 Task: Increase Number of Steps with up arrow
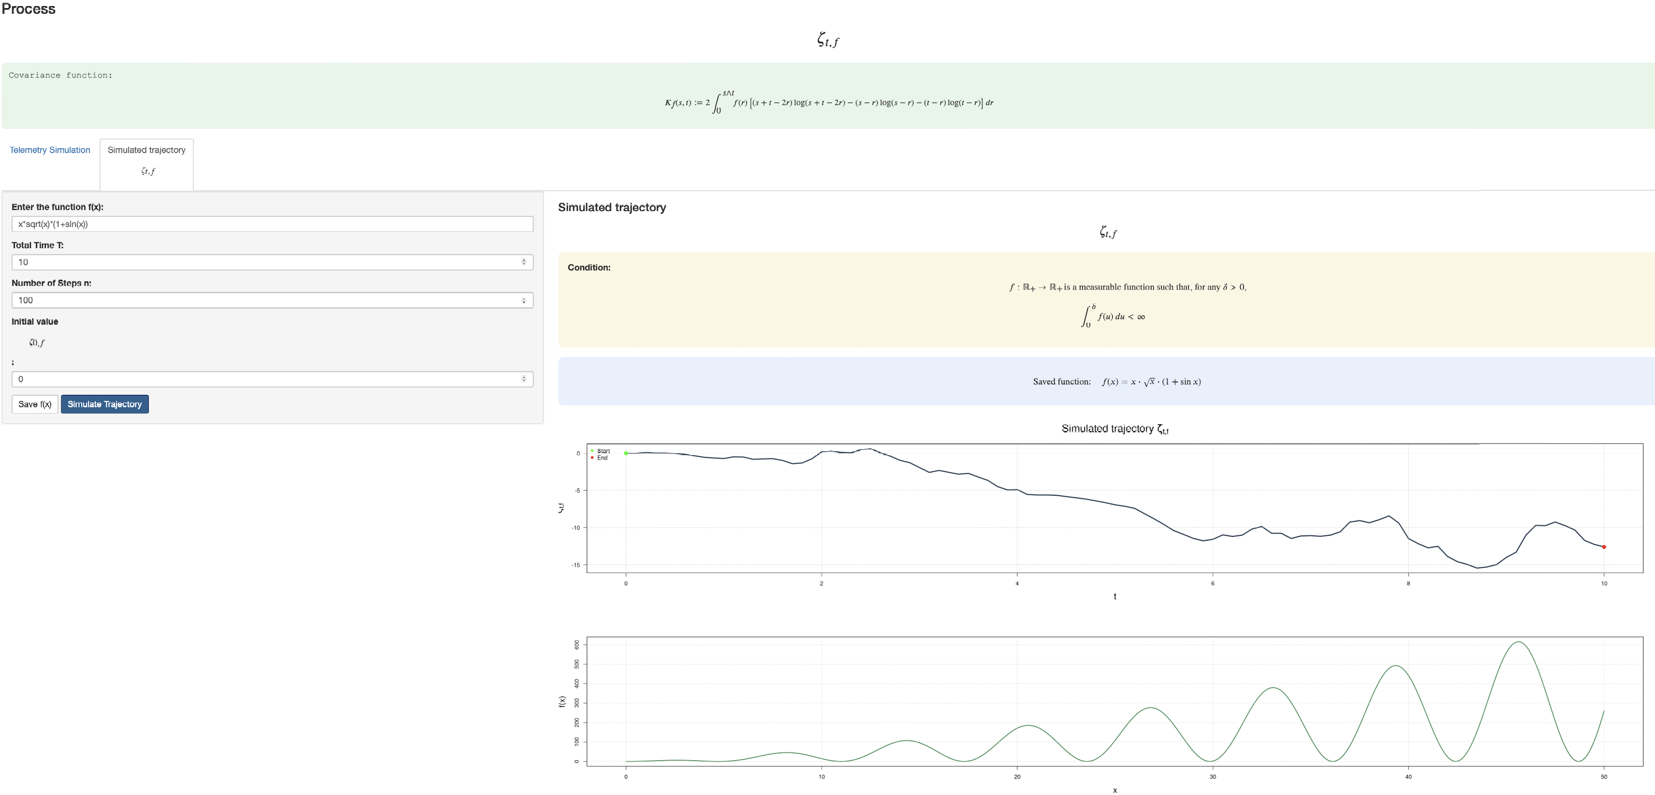[524, 298]
